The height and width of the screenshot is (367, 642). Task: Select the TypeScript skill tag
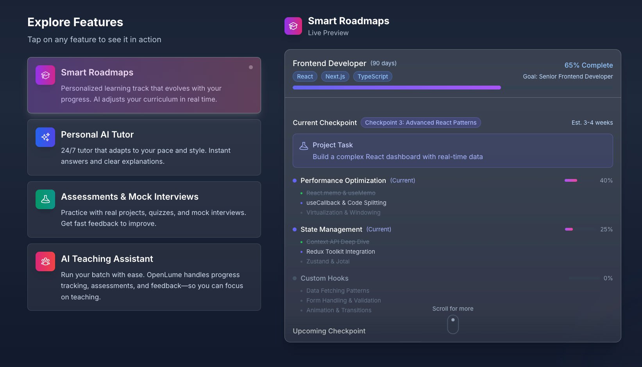coord(372,77)
